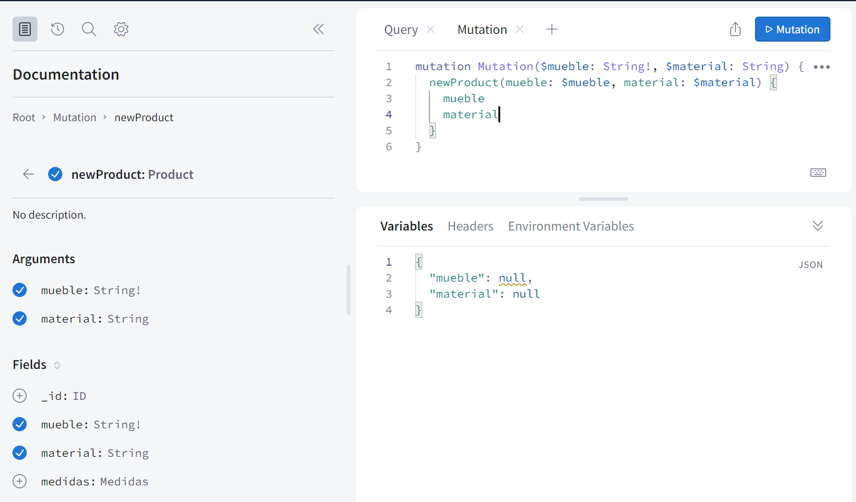Toggle the material field checkbox
The image size is (856, 502).
coord(20,453)
